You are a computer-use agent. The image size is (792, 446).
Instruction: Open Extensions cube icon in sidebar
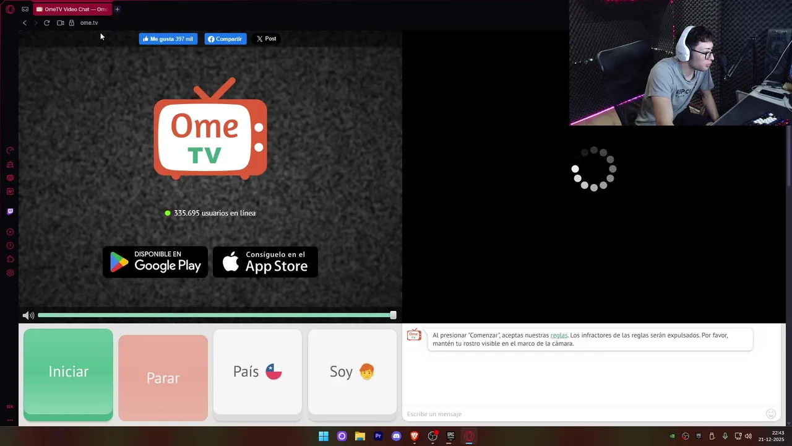tap(10, 259)
